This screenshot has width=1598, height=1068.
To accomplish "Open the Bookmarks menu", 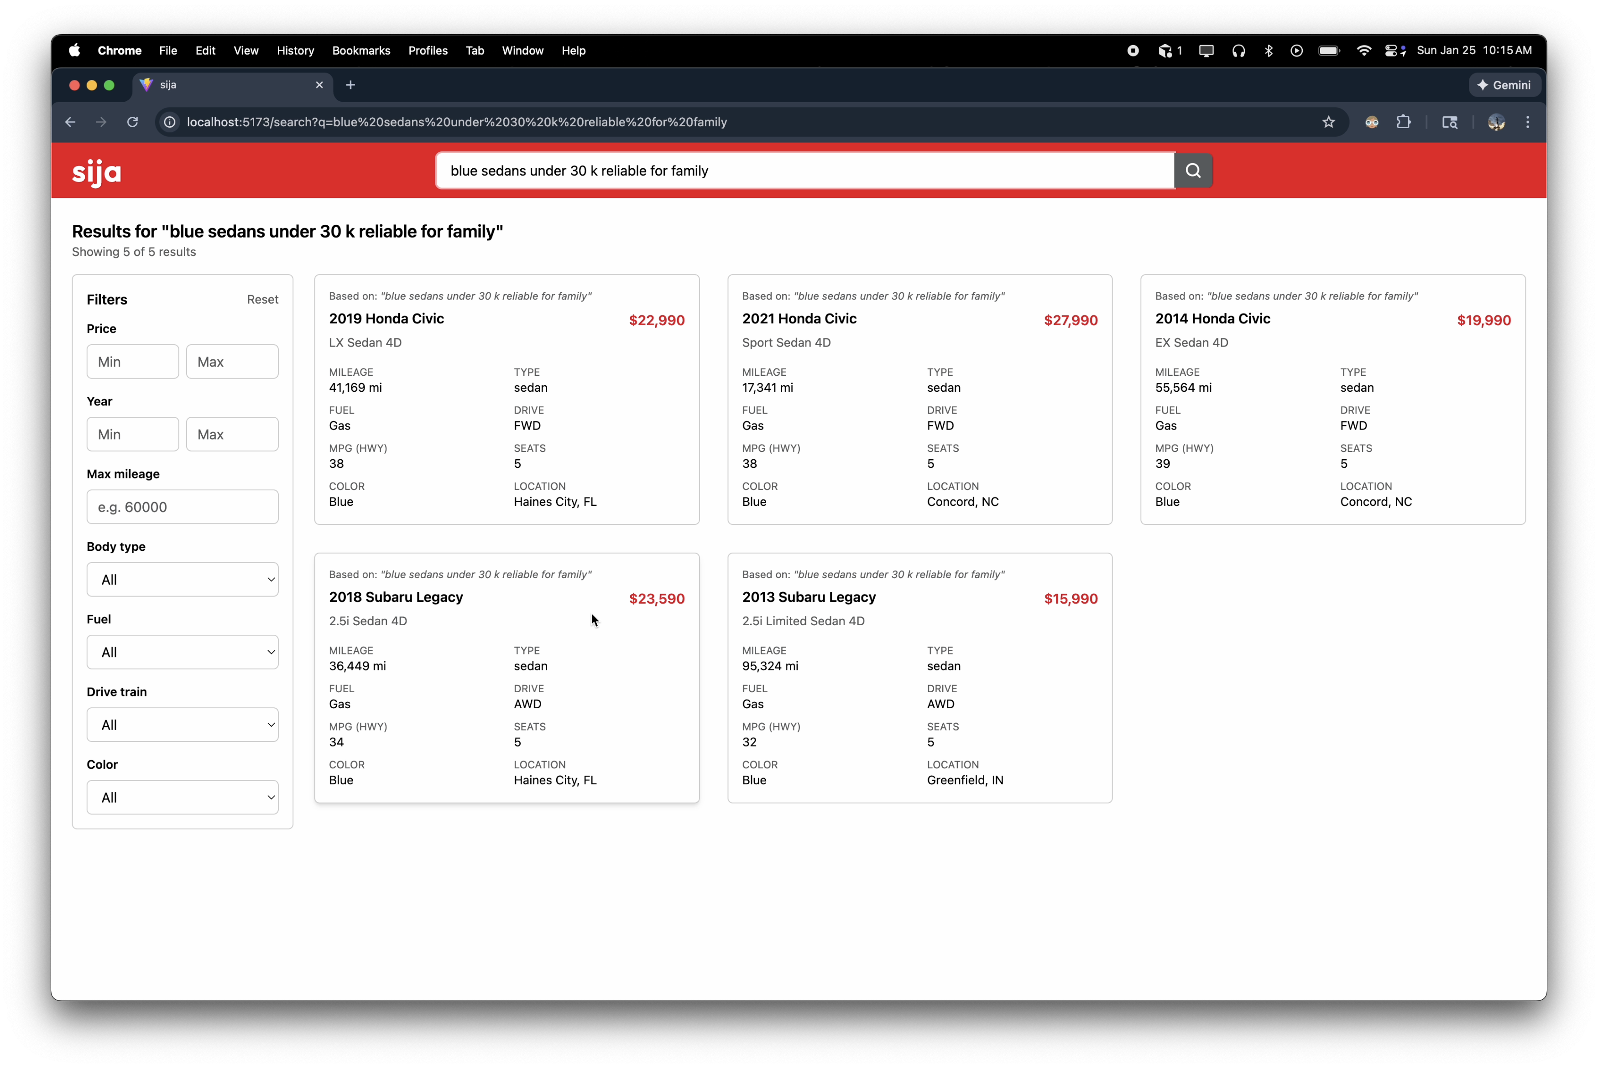I will (x=361, y=51).
